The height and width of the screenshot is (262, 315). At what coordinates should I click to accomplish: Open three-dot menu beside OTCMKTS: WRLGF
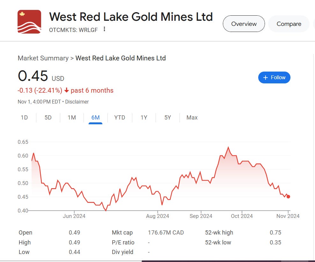(x=104, y=29)
